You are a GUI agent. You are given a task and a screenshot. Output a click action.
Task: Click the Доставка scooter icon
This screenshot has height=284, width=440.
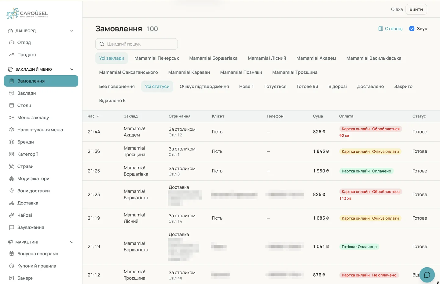point(12,203)
